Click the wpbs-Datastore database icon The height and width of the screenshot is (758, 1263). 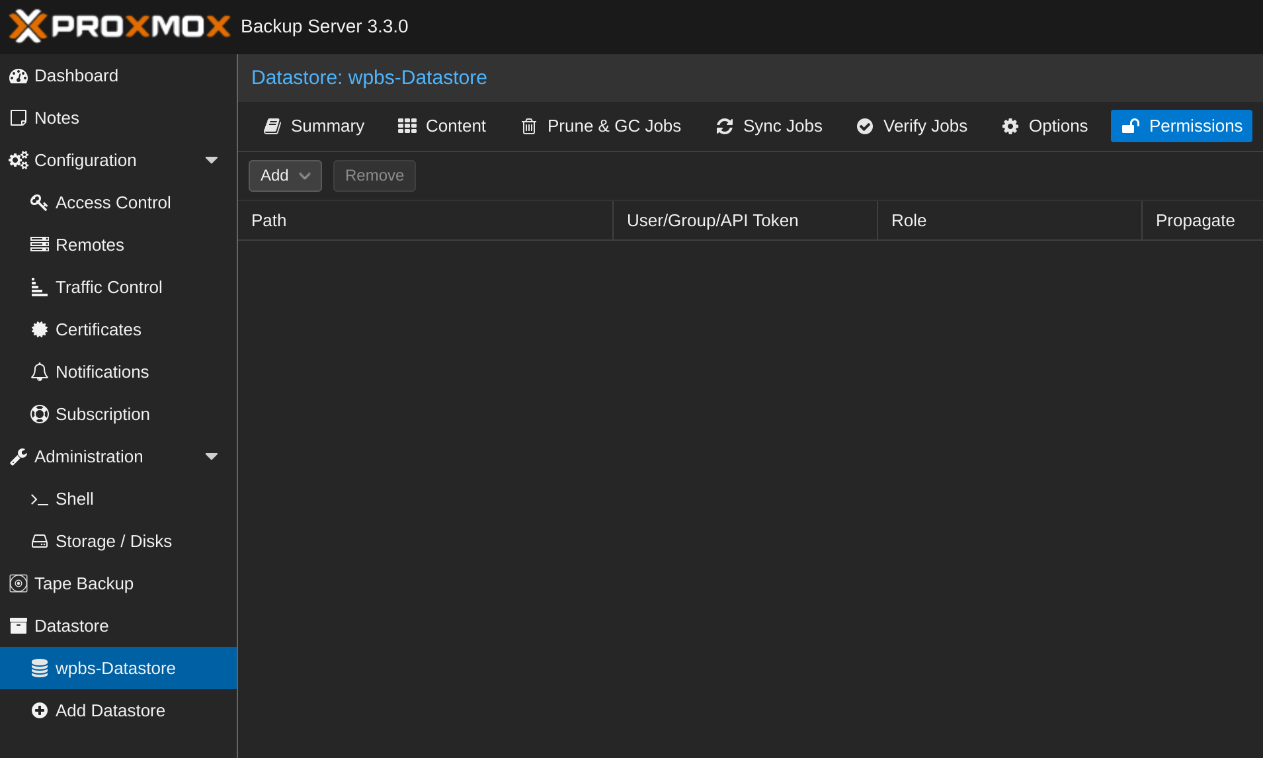40,668
